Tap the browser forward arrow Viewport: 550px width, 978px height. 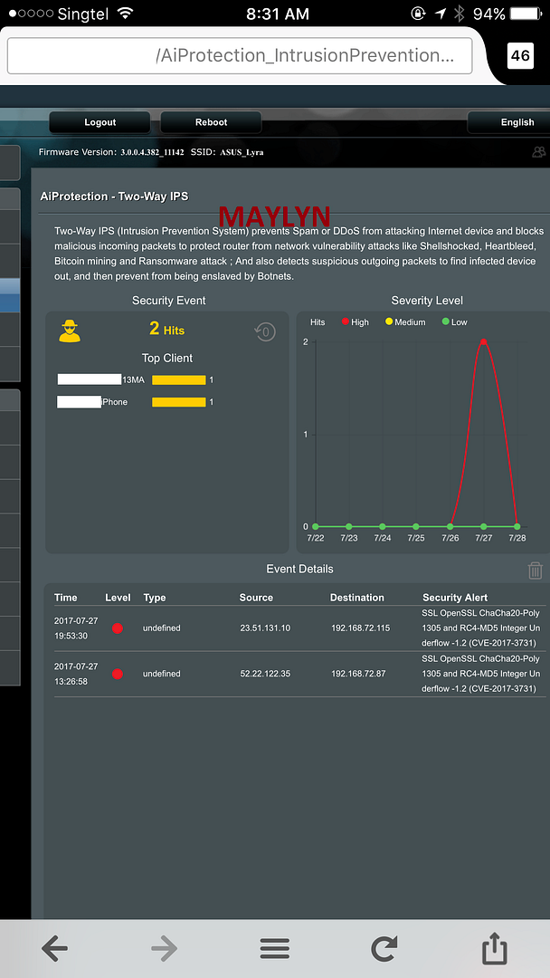click(164, 948)
